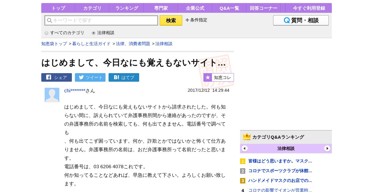Open the ランキング navigation tab
The image size is (367, 192).
[x=127, y=8]
